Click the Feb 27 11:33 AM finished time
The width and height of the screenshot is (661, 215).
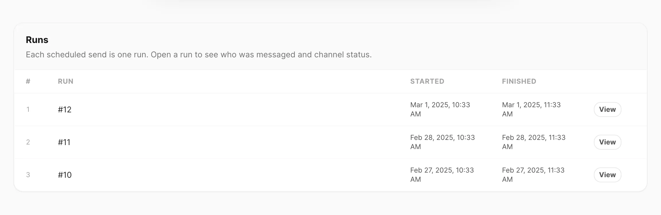[533, 175]
